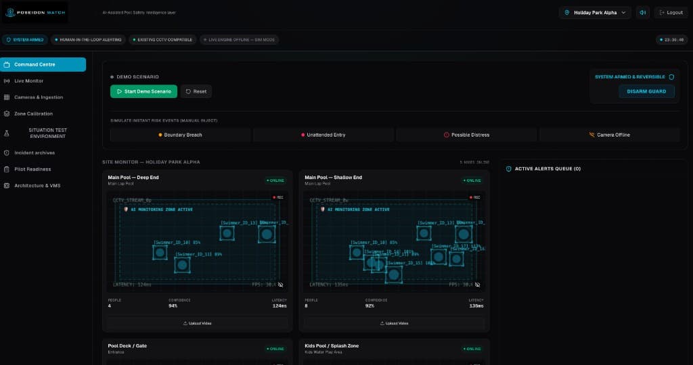Click the Cameras & Ingestion grid icon

coord(7,97)
